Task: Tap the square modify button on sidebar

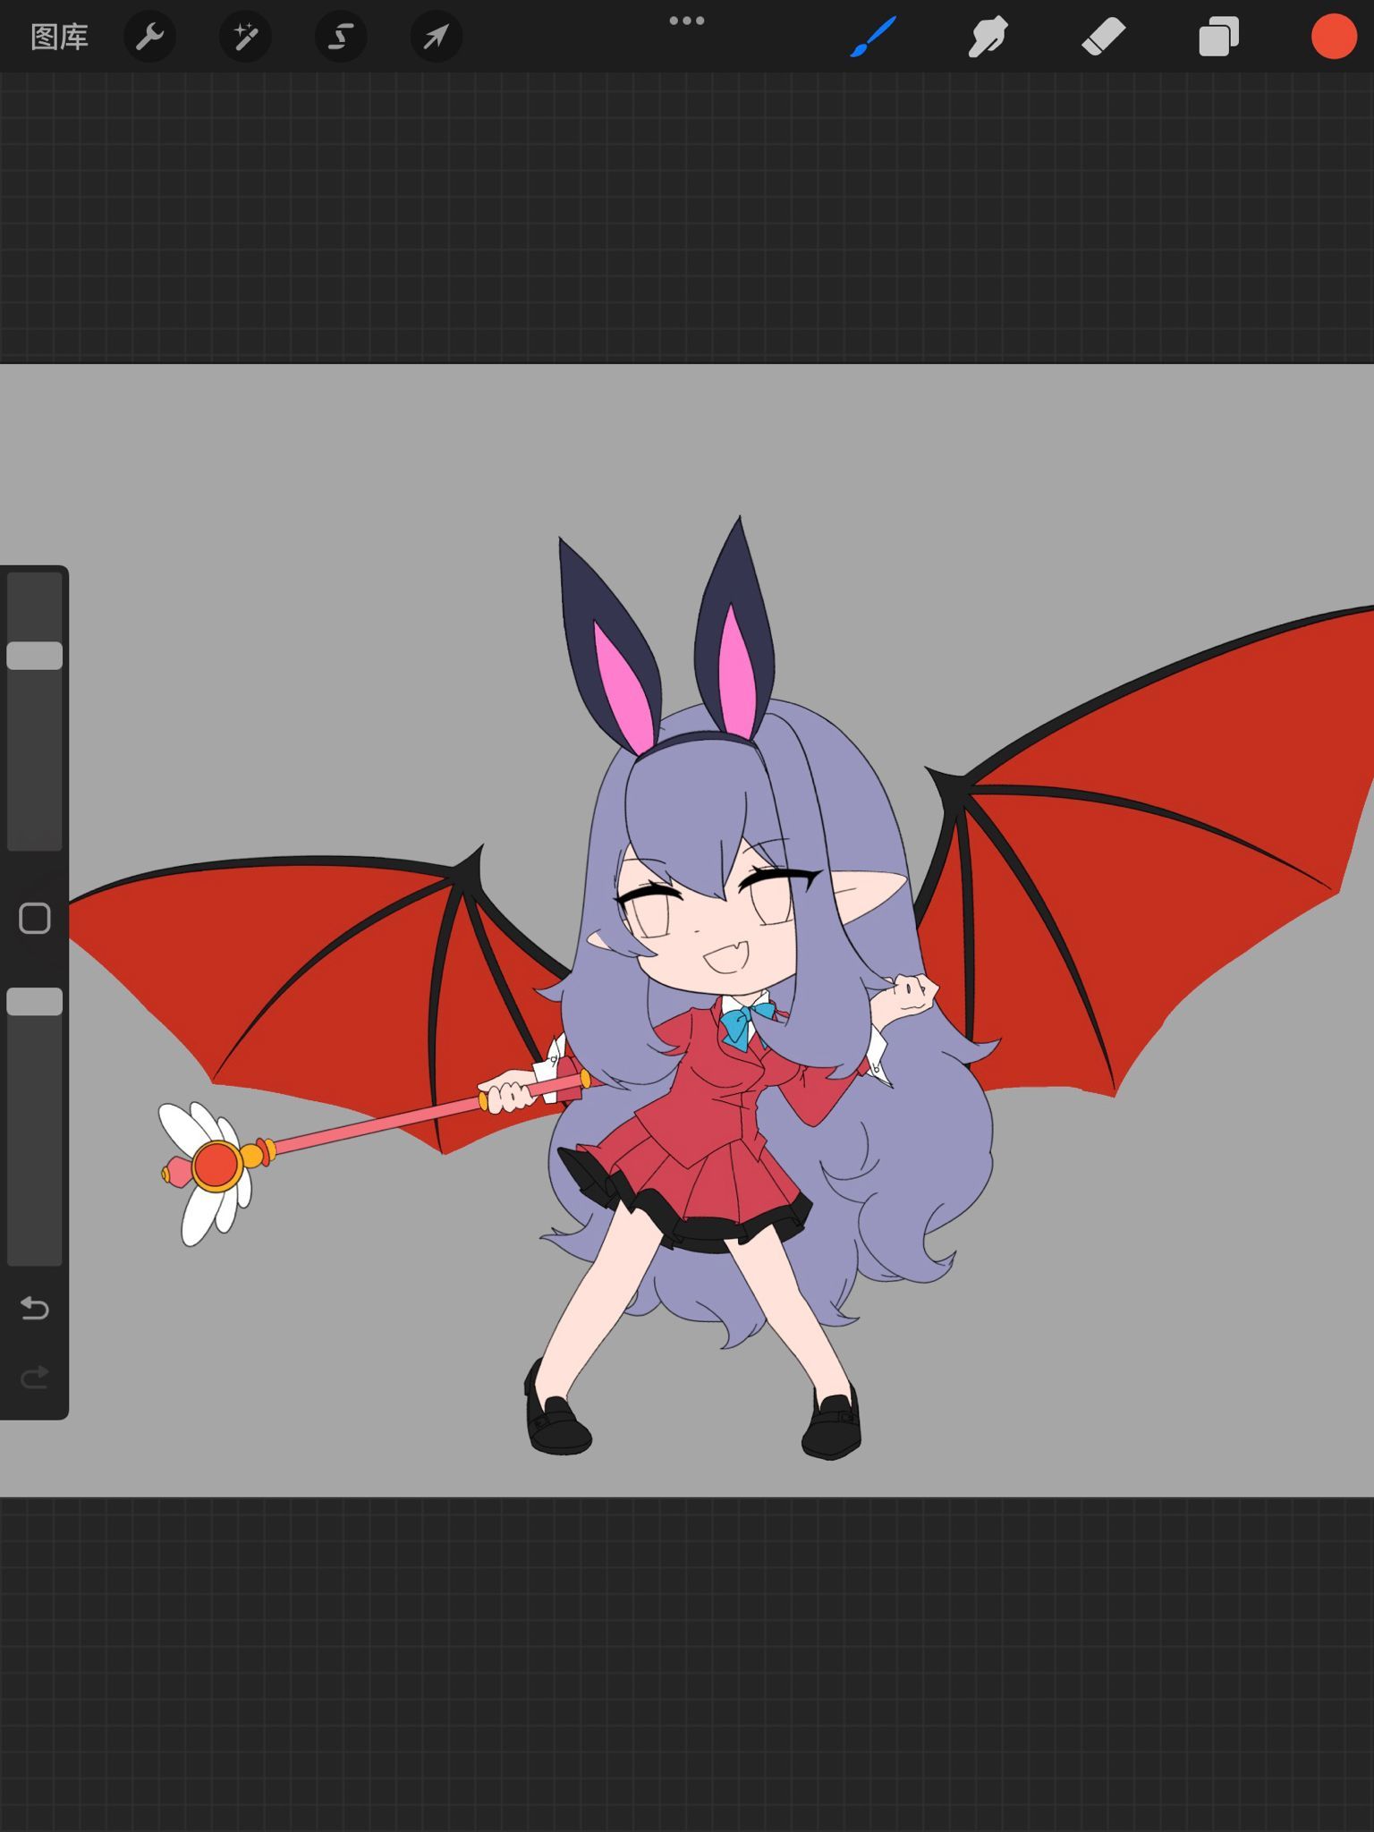Action: [35, 919]
